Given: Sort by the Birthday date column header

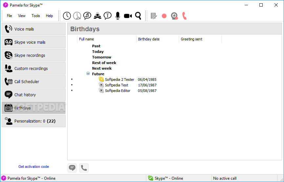Looking at the screenshot, I should (157, 39).
